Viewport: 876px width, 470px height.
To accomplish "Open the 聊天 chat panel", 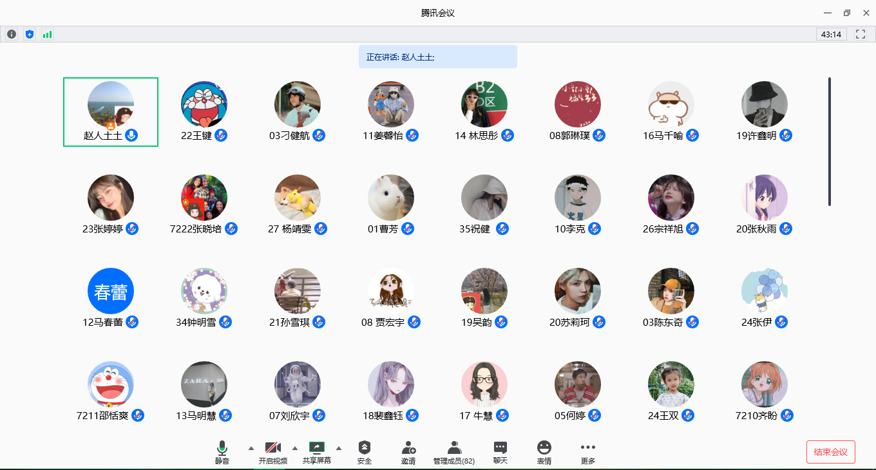I will pos(500,453).
